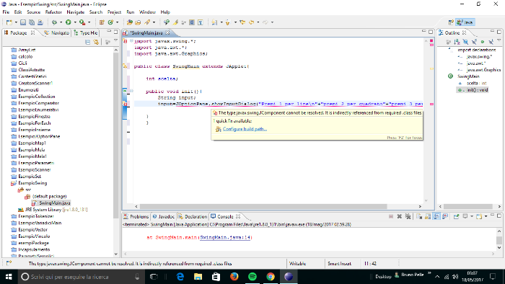
Task: Click the Save All icon
Action: pyautogui.click(x=32, y=22)
